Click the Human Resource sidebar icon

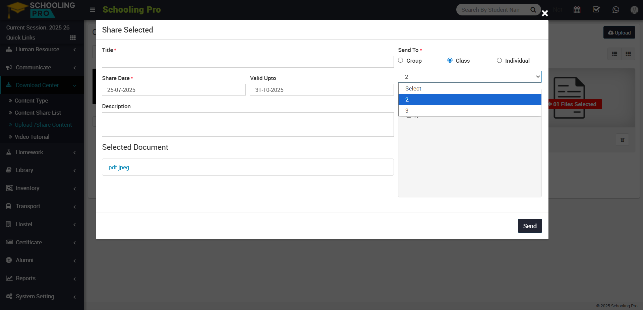(9, 49)
